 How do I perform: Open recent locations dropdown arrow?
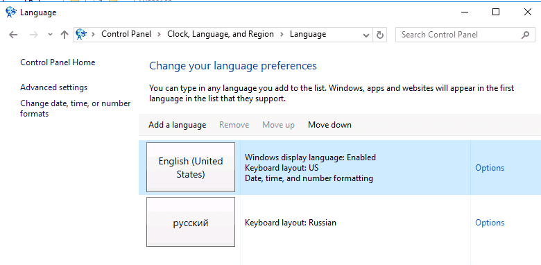pyautogui.click(x=51, y=35)
